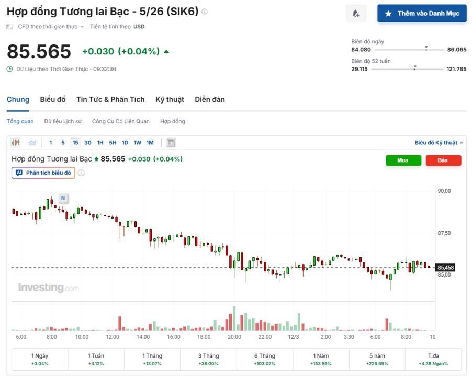Select the 1H timeframe
472x379 pixels.
(x=101, y=142)
